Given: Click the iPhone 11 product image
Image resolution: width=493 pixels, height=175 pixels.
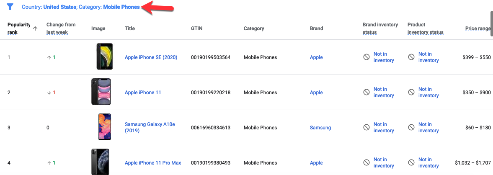Looking at the screenshot, I should [x=101, y=92].
